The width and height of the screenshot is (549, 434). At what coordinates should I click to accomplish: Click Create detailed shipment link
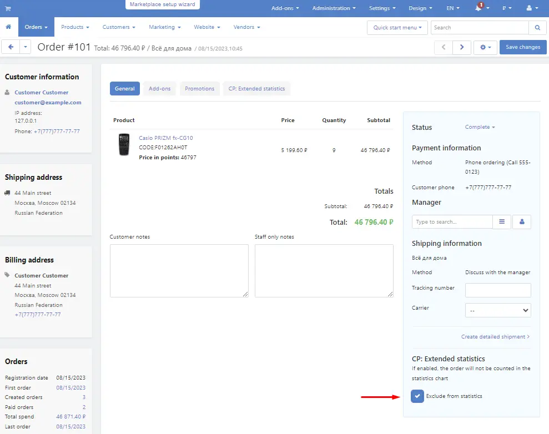[495, 337]
